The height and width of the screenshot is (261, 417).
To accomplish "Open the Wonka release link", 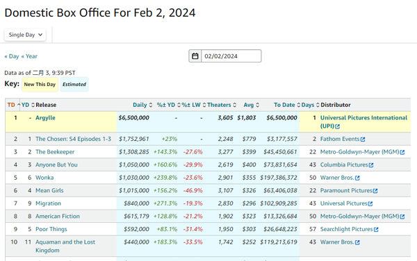I will [x=44, y=178].
